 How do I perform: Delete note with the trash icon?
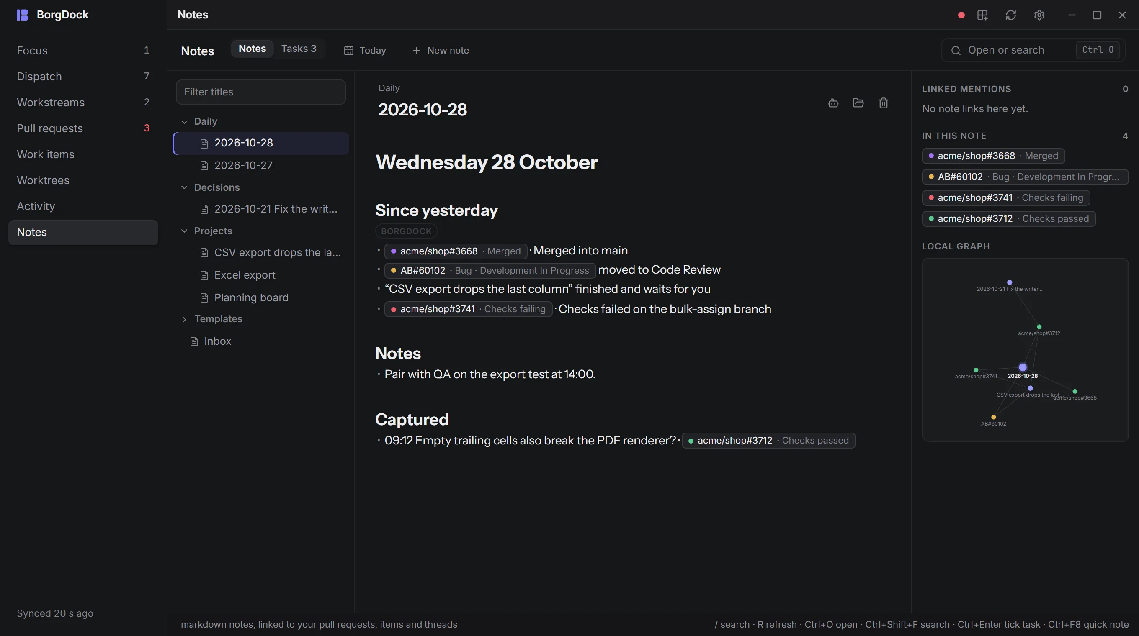pyautogui.click(x=884, y=103)
